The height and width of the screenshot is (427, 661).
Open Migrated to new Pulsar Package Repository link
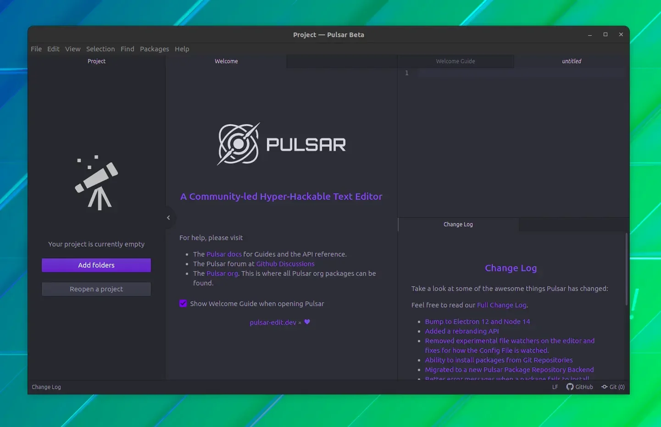pyautogui.click(x=509, y=370)
